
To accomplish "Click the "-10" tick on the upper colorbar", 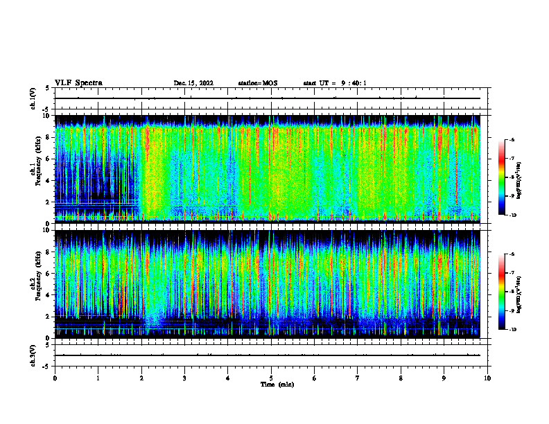I will click(x=512, y=215).
